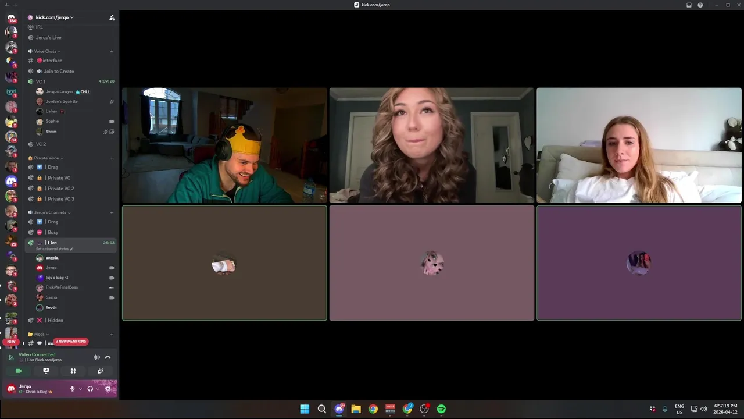Open the interface text channel
Screen dimensions: 744x419
coord(71,61)
